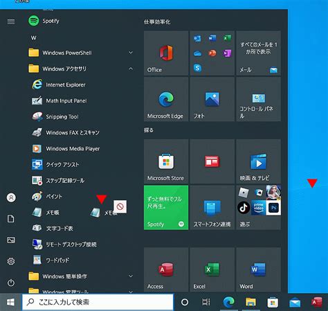Click the 探る group heading

tap(149, 130)
